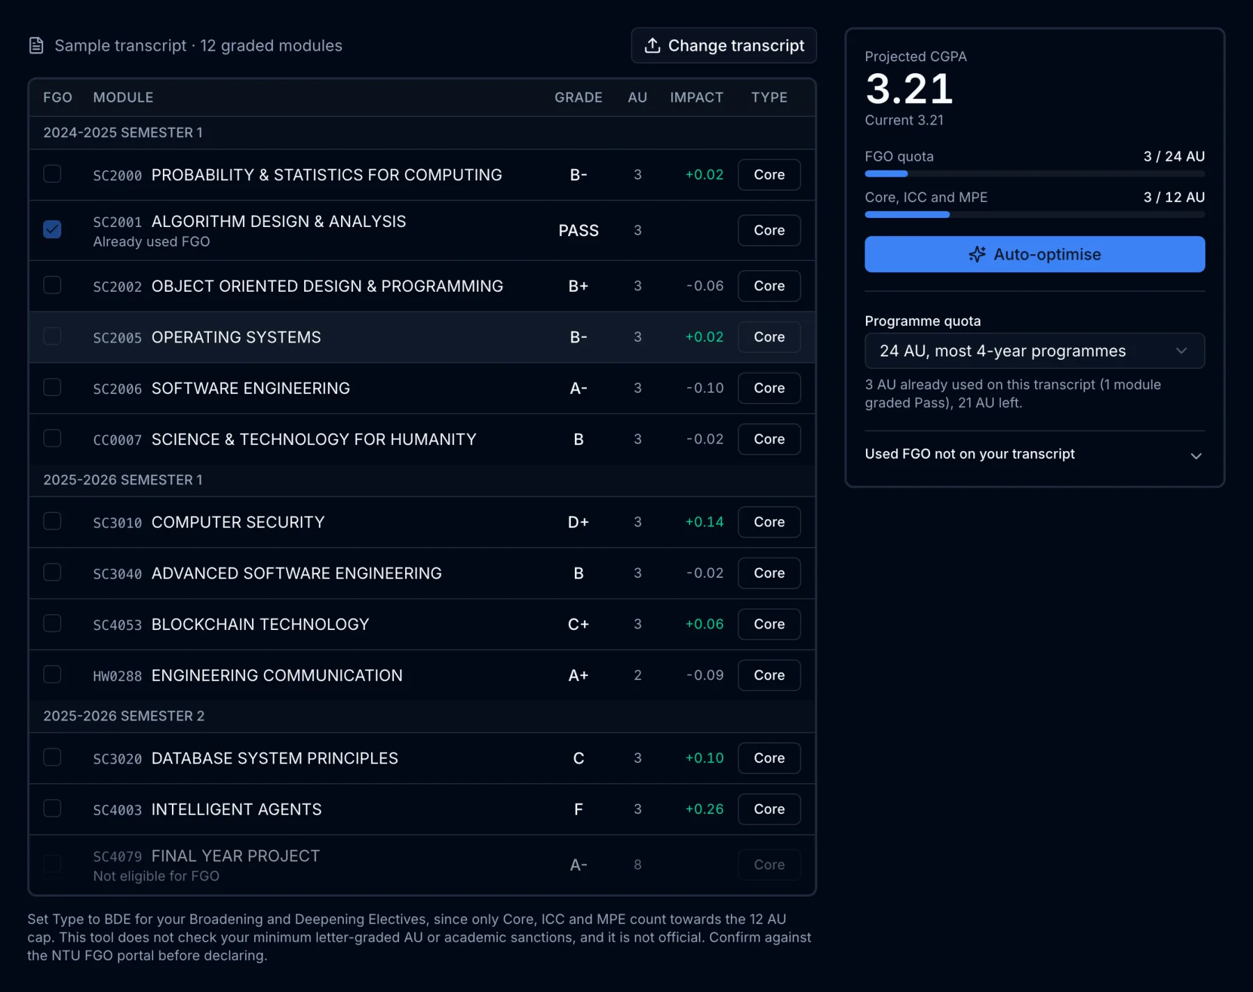Click the -0.10 impact for Software Engineering

(704, 388)
